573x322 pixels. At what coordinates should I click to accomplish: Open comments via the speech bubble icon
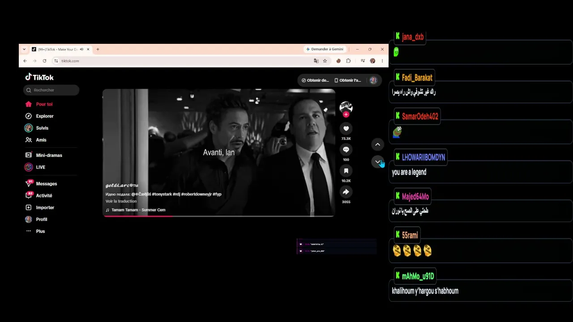pyautogui.click(x=346, y=149)
